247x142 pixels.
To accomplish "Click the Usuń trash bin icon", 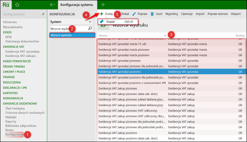I will point(152,14).
